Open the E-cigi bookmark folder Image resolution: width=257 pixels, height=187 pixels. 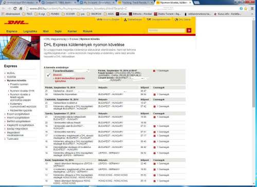click(x=40, y=14)
